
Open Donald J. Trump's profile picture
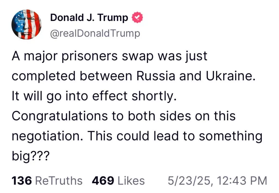click(26, 24)
